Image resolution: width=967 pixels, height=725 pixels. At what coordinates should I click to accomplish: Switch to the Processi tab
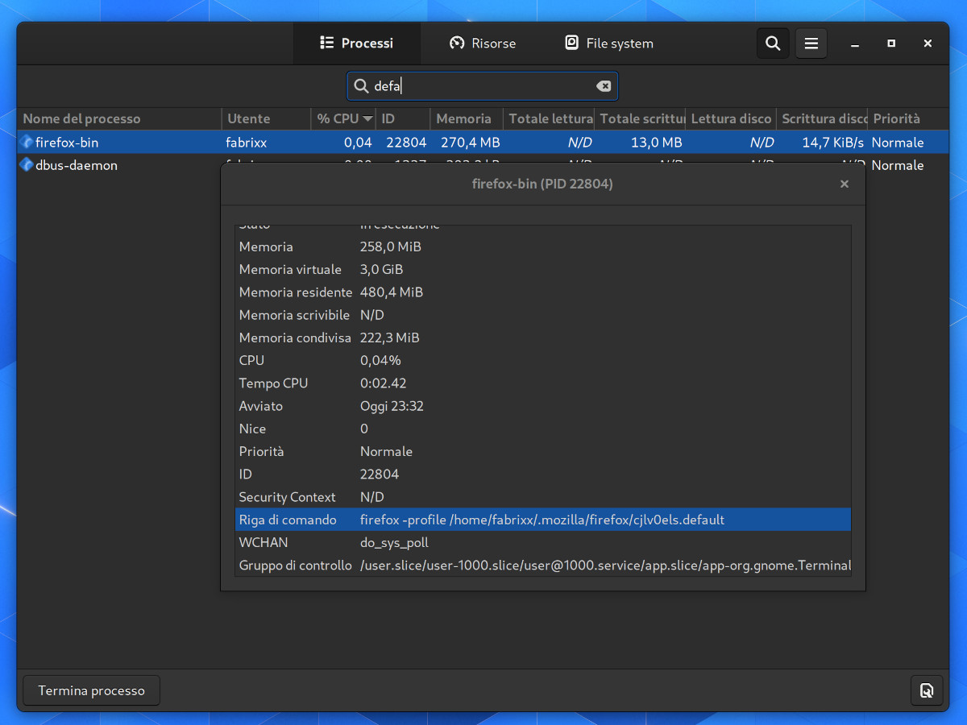(x=356, y=43)
